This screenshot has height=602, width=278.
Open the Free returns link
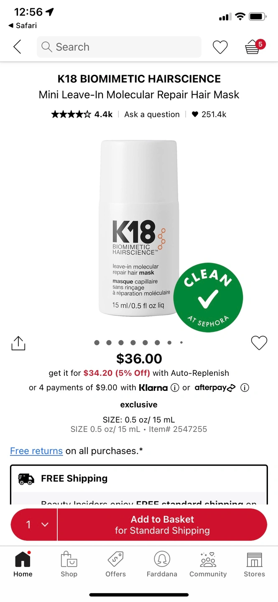pos(36,451)
